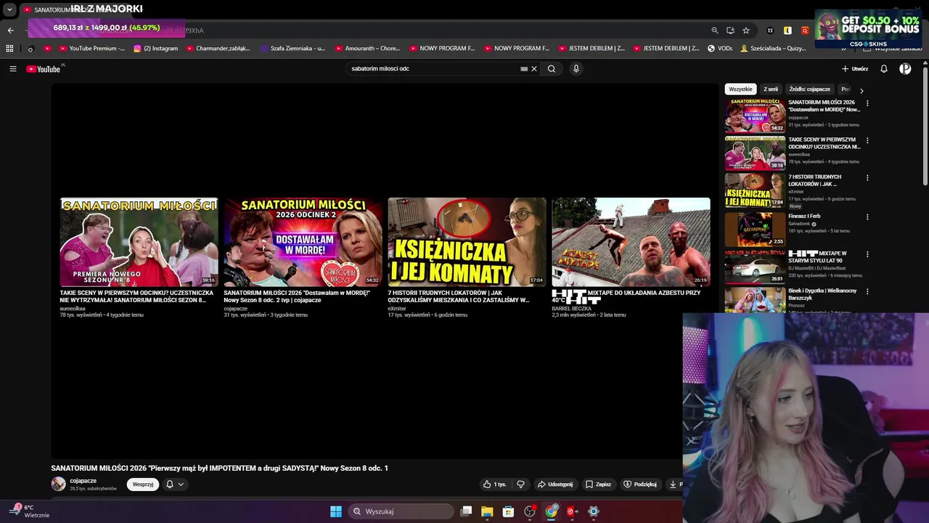Open more options for 7 HISTORII TRUDNYCH sidebar video
The image size is (929, 523).
867,177
